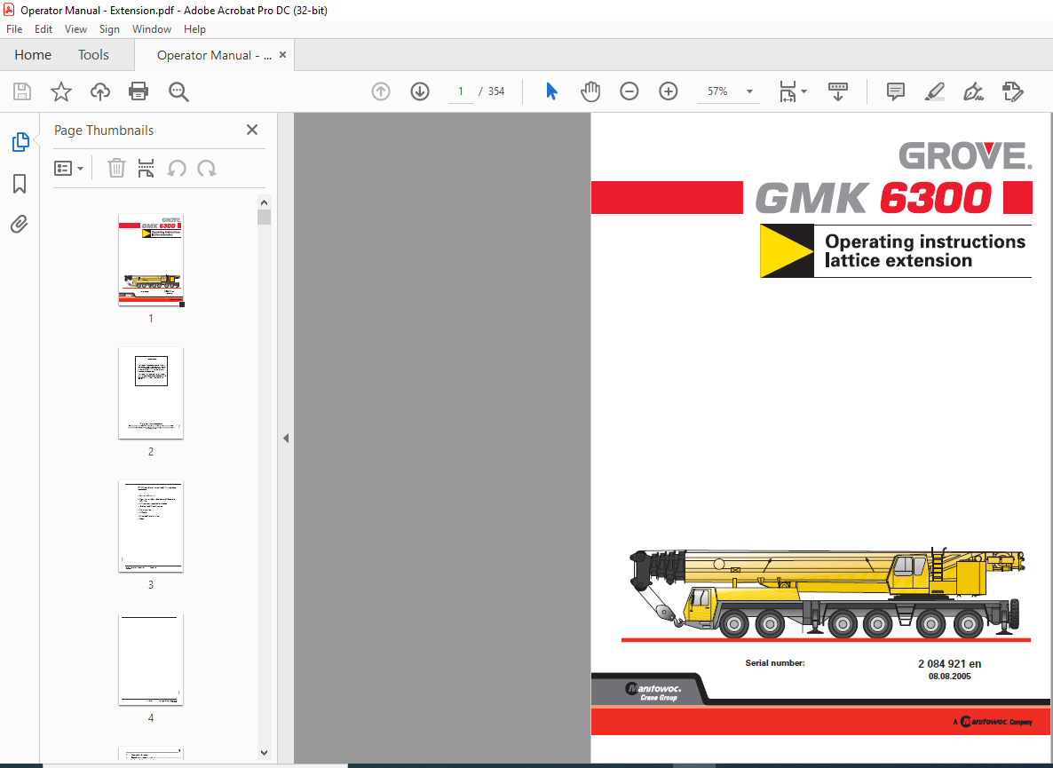This screenshot has height=768, width=1053.
Task: Zoom in with plus circle icon
Action: [669, 91]
